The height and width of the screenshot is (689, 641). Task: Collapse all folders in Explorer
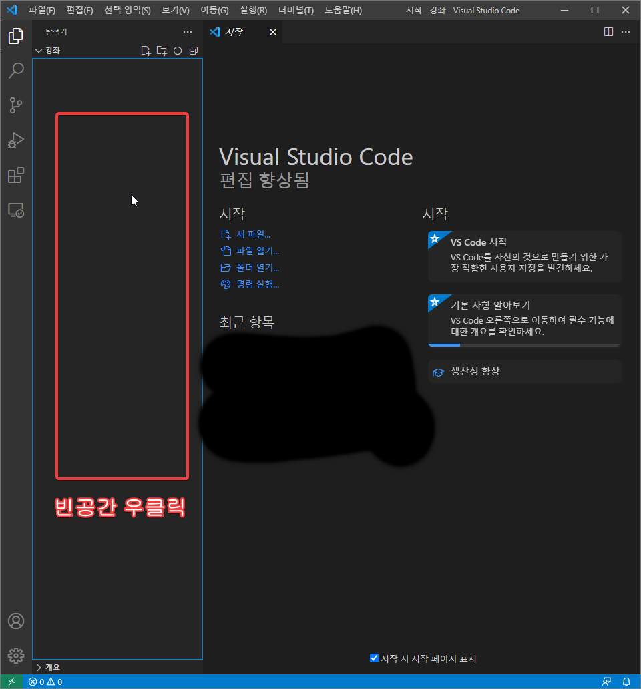[x=194, y=51]
